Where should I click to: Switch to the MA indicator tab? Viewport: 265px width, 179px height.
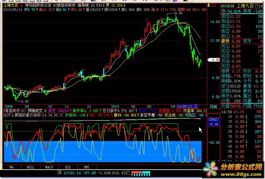[12, 167]
